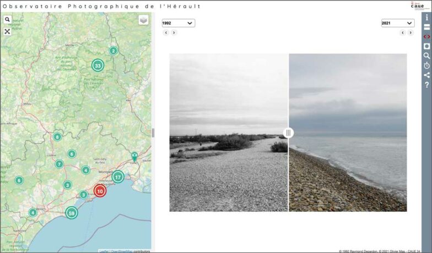The image size is (432, 253).
Task: Select the red cluster marker labeled 10
Action: point(100,191)
